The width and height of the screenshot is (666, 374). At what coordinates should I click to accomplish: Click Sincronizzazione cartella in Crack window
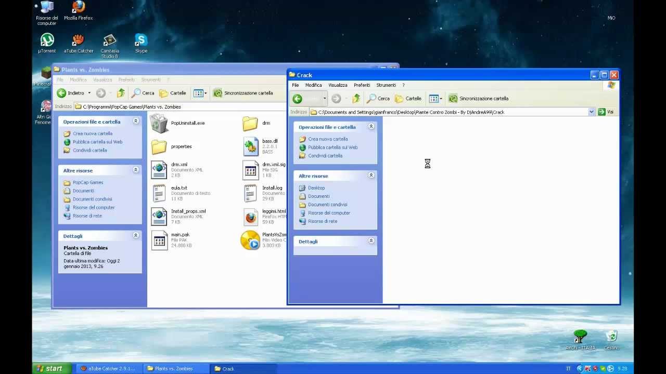coord(479,98)
